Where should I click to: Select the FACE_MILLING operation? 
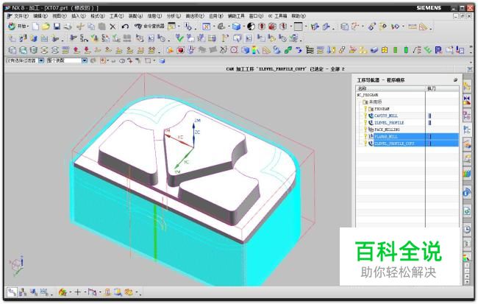(x=389, y=129)
